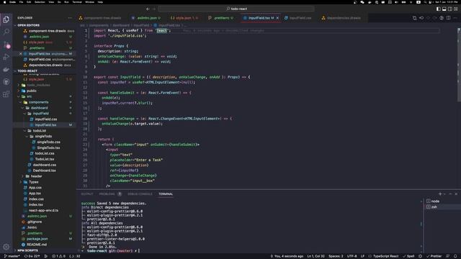The height and width of the screenshot is (259, 461).
Task: Click the Prettier status bar item
Action: (x=434, y=256)
